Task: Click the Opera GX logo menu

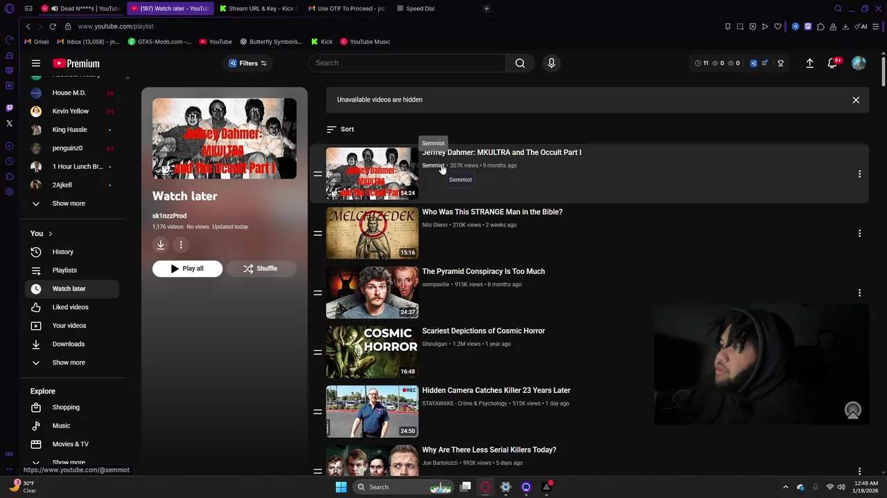Action: point(9,8)
